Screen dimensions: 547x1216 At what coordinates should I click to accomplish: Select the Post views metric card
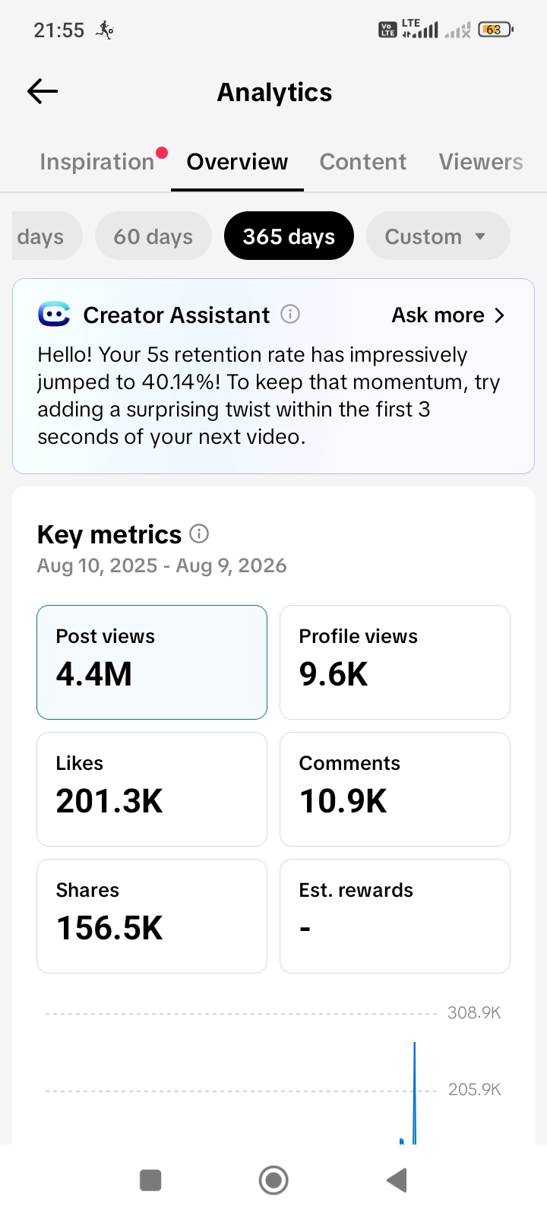[x=152, y=662]
